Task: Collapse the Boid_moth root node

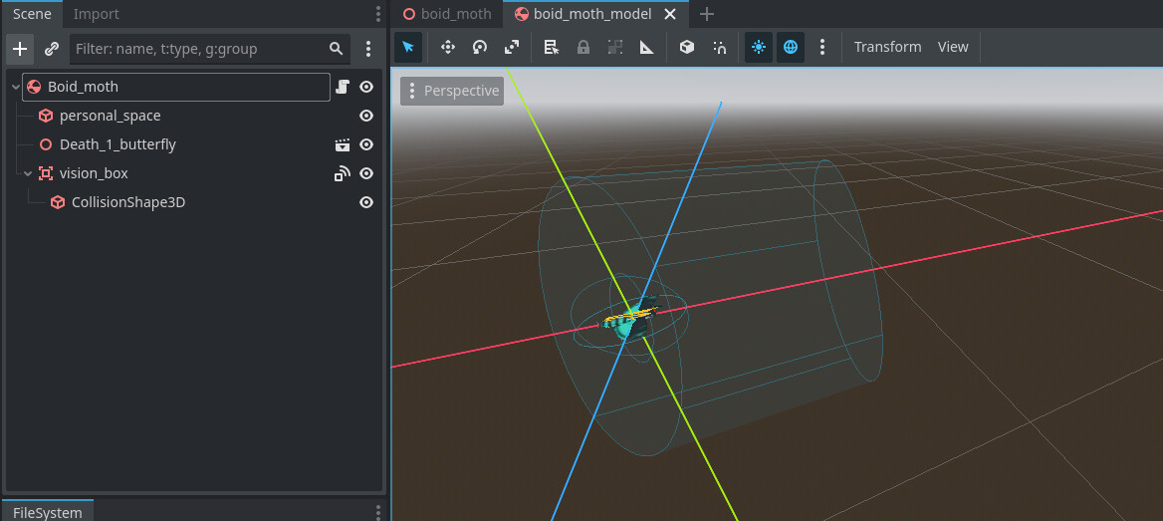Action: click(x=16, y=87)
